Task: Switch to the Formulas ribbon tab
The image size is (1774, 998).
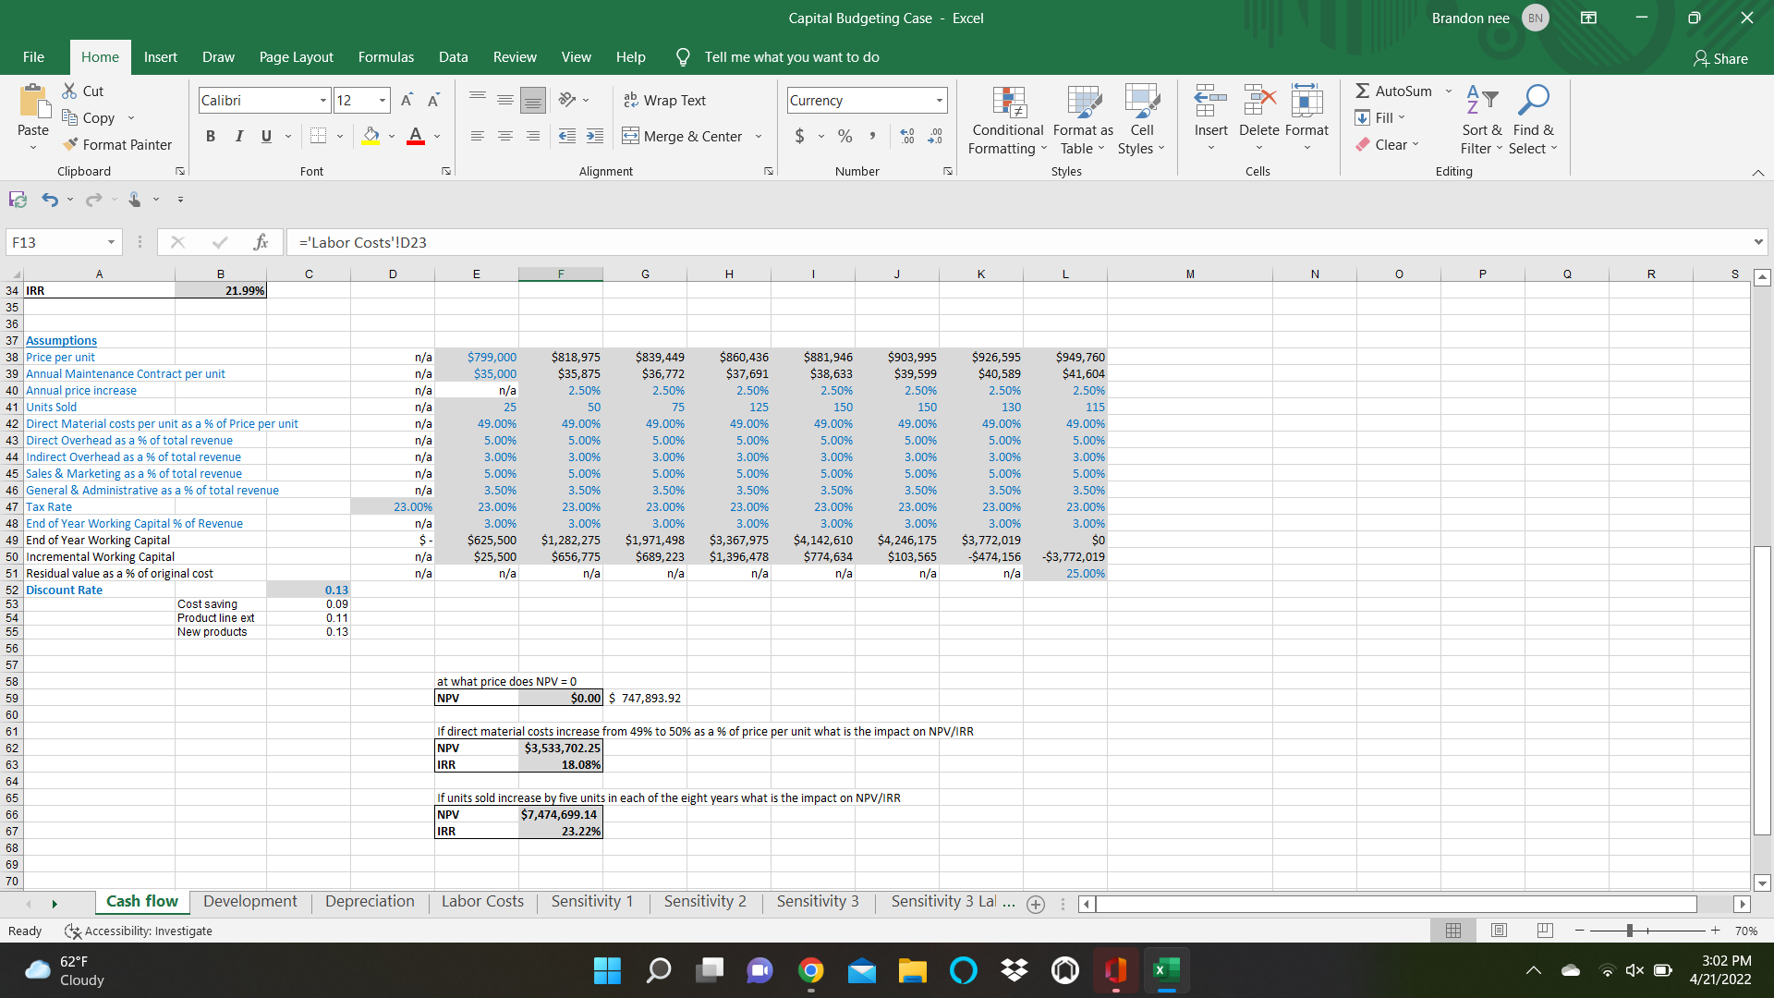Action: [x=385, y=56]
